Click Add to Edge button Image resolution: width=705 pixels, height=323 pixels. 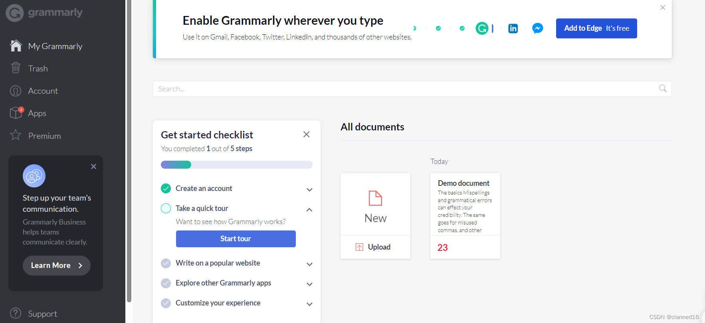(596, 28)
